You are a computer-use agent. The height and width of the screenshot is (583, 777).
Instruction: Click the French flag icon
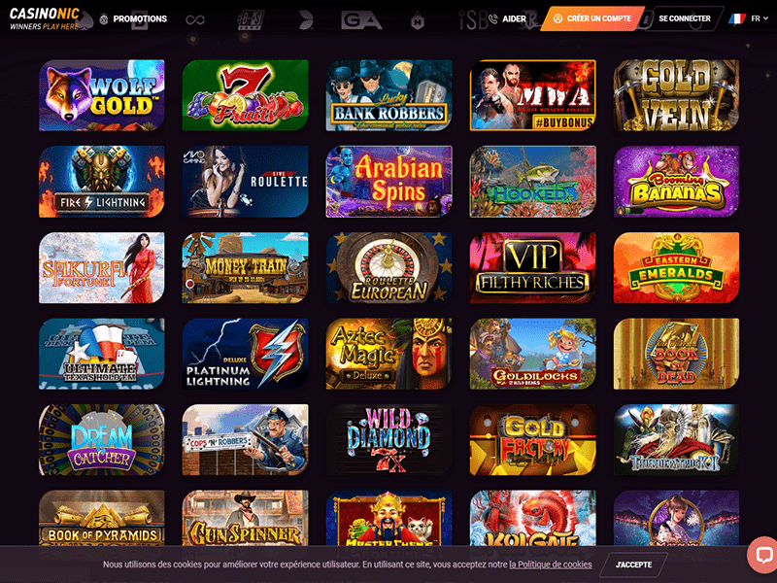[x=737, y=18]
